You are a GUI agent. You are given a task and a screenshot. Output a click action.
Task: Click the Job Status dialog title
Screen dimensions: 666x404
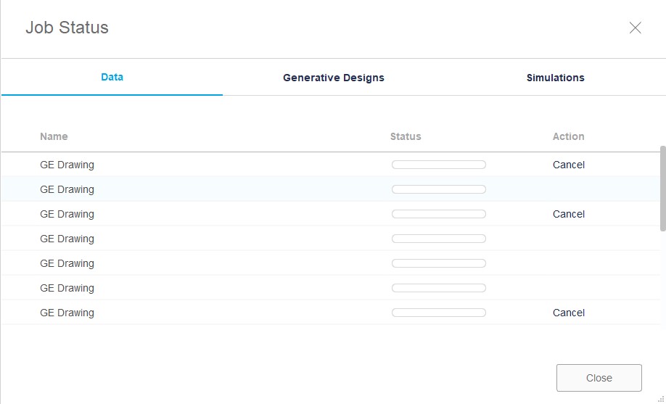[x=67, y=28]
